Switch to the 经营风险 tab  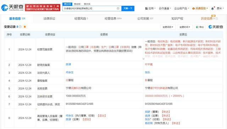(x=81, y=18)
